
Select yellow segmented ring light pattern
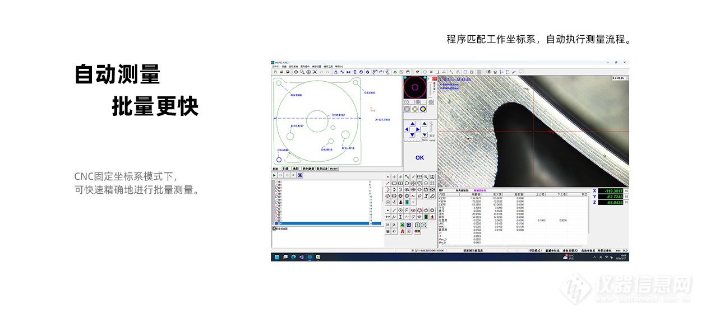point(415,109)
